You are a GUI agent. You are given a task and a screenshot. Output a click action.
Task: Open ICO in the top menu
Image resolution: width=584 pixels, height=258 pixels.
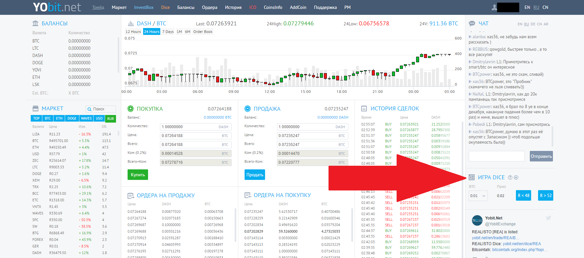point(253,7)
